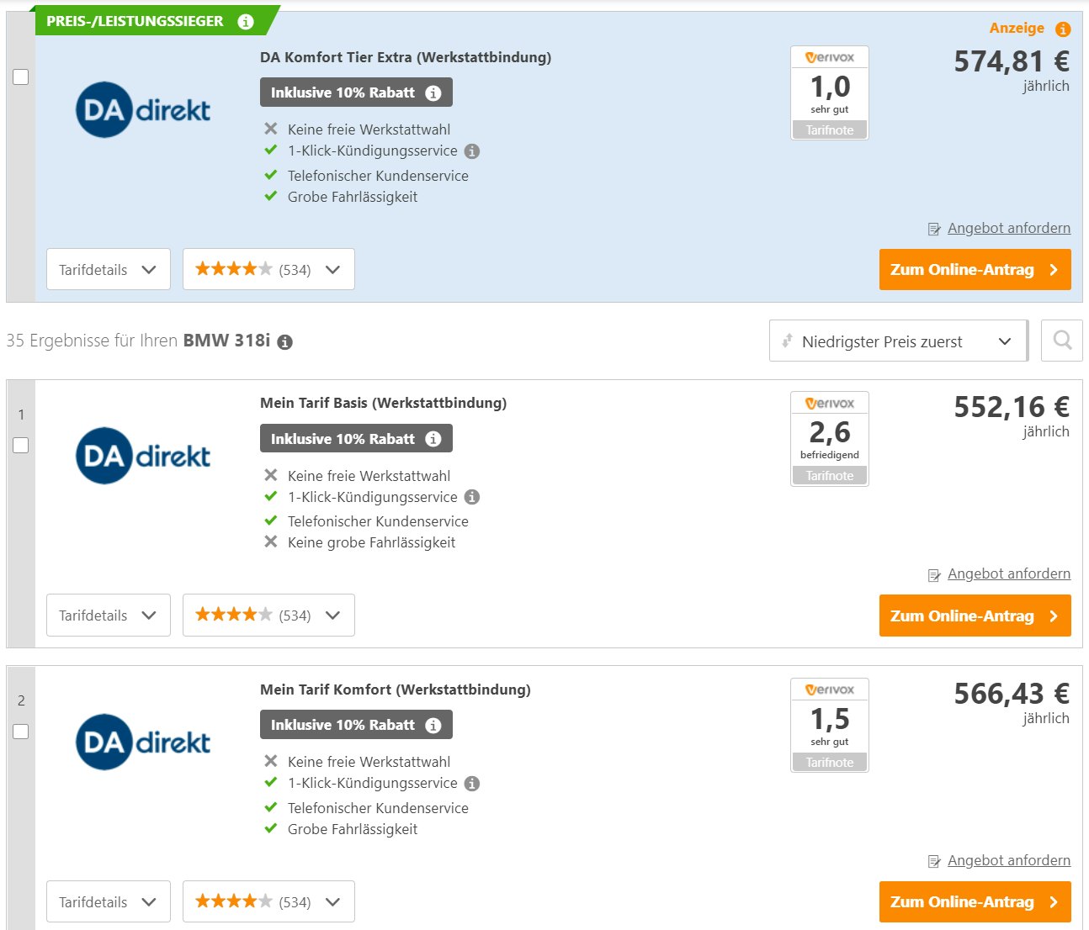This screenshot has height=930, width=1089.
Task: Expand Tarifdetails for DA Komfort Tier Extra
Action: [109, 270]
